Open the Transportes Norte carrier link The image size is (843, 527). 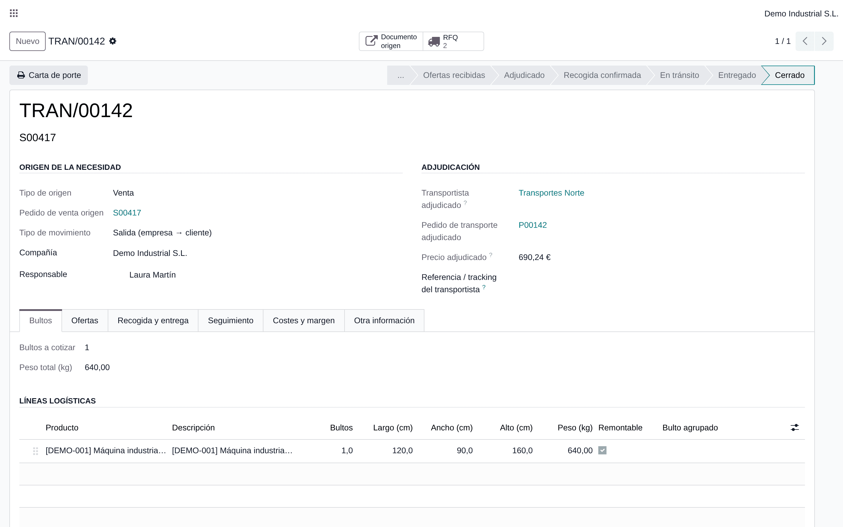[x=551, y=193]
